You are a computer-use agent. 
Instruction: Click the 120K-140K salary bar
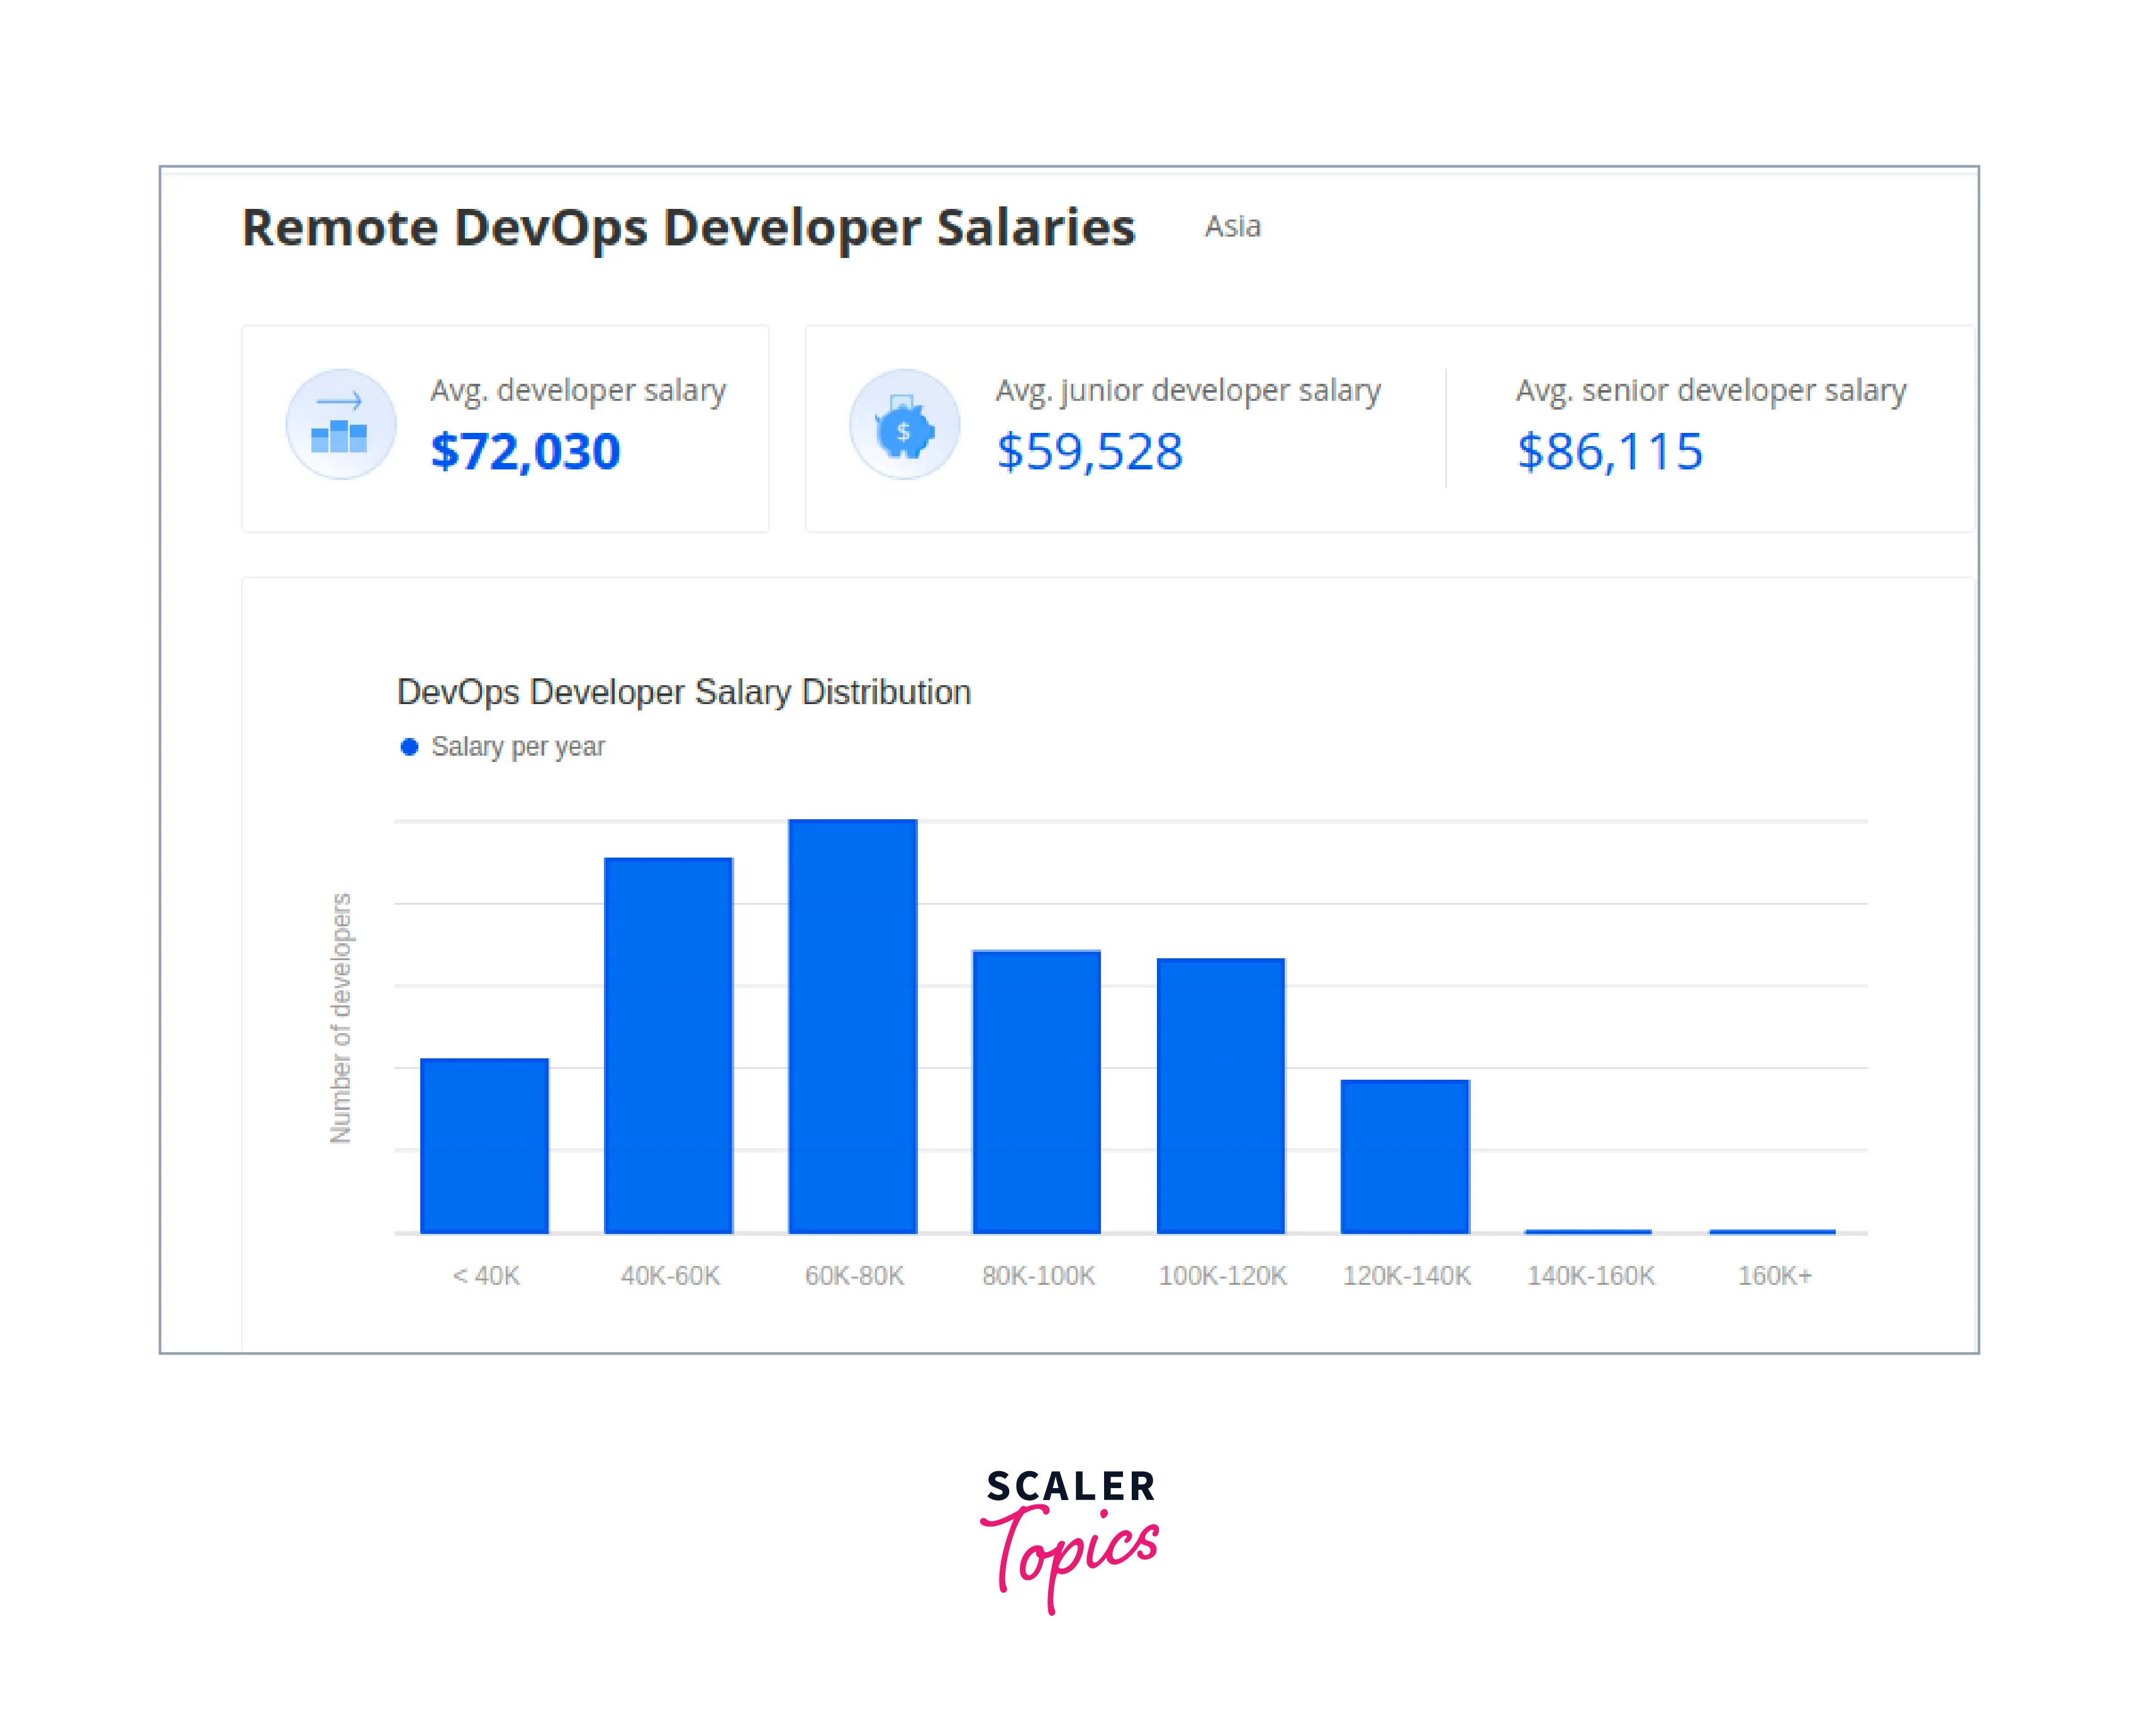coord(1404,1156)
